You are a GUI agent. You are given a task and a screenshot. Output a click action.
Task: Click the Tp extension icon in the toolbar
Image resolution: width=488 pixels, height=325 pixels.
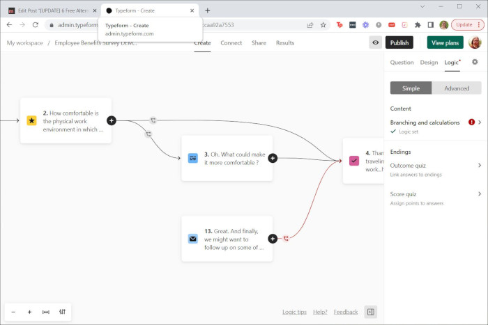click(340, 25)
